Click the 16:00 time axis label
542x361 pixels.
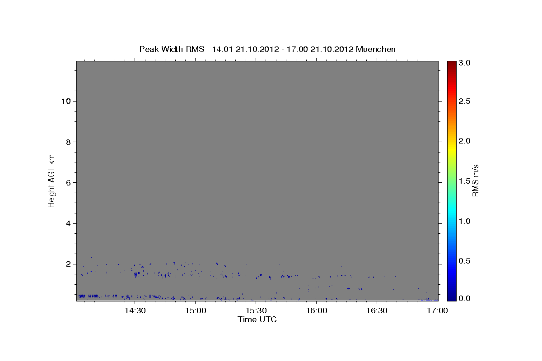click(317, 310)
